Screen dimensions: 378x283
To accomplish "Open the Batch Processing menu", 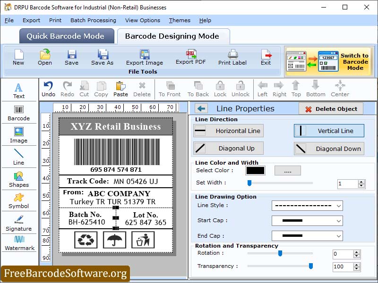I will [93, 20].
